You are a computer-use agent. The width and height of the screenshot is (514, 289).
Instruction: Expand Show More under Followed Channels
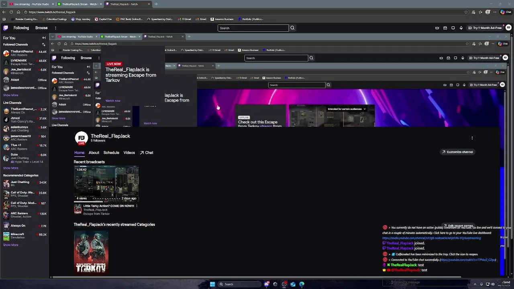pos(11,95)
